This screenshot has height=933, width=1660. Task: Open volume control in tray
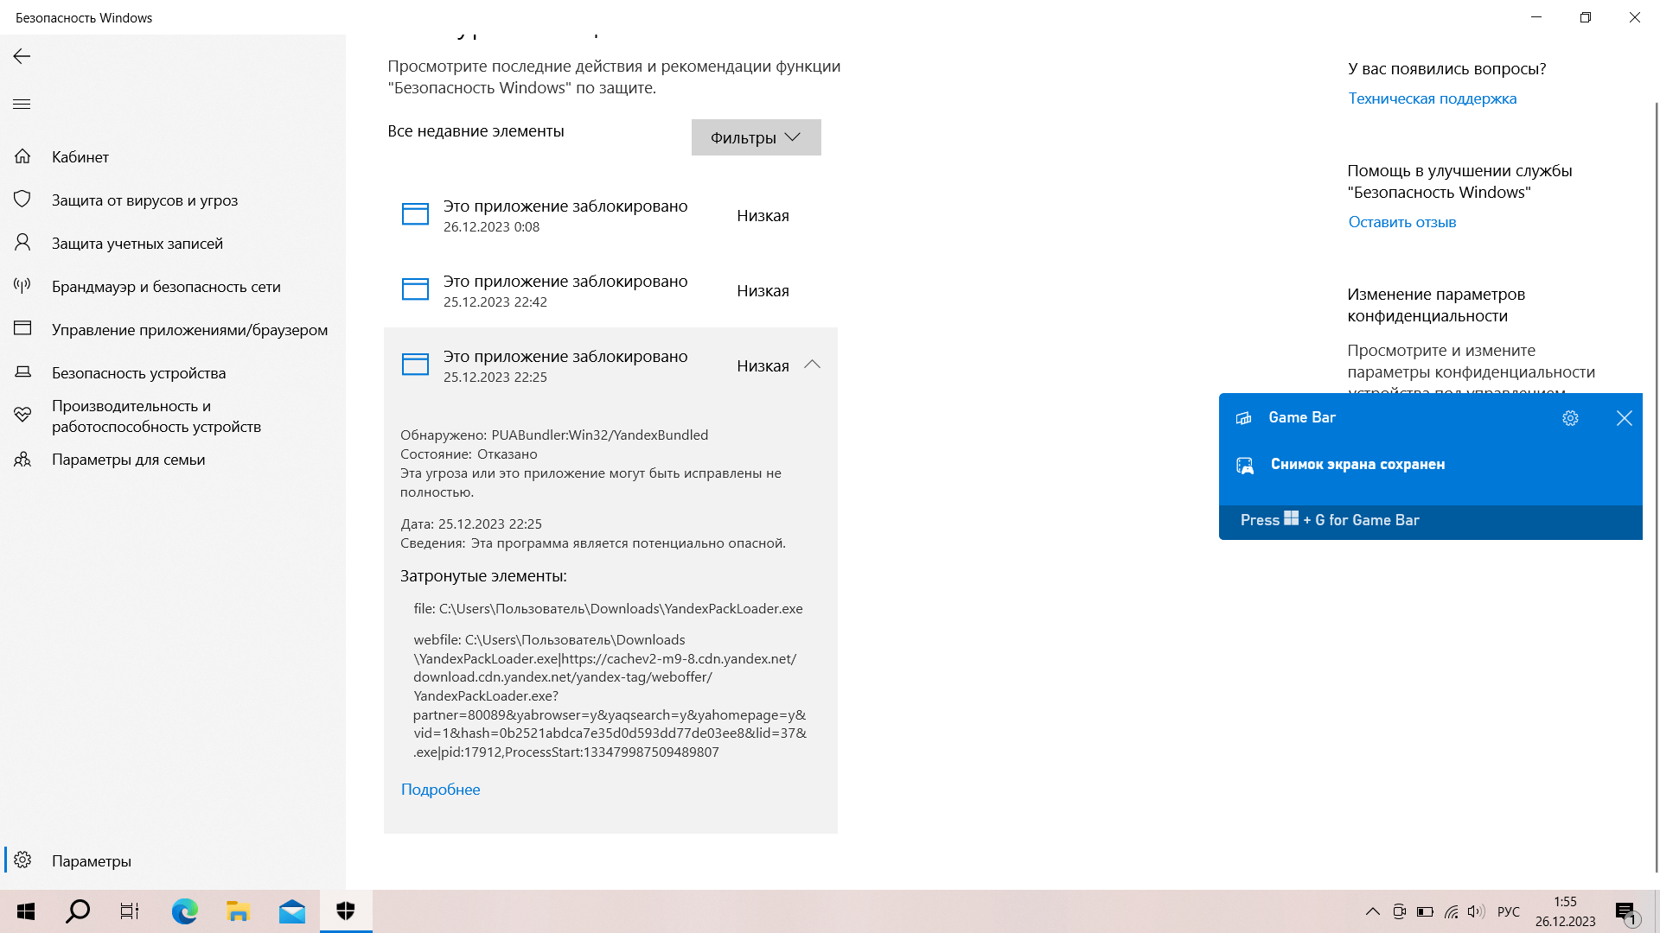point(1476,911)
